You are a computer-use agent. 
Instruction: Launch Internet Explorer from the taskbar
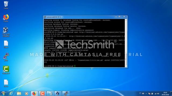click(x=11, y=94)
